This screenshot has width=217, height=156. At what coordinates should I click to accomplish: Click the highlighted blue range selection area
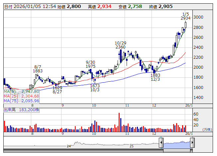pos(176,144)
